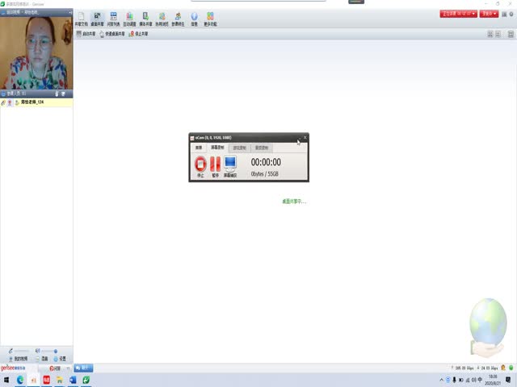
Task: Open the Media Share (媒体共享) tool
Action: 145,19
